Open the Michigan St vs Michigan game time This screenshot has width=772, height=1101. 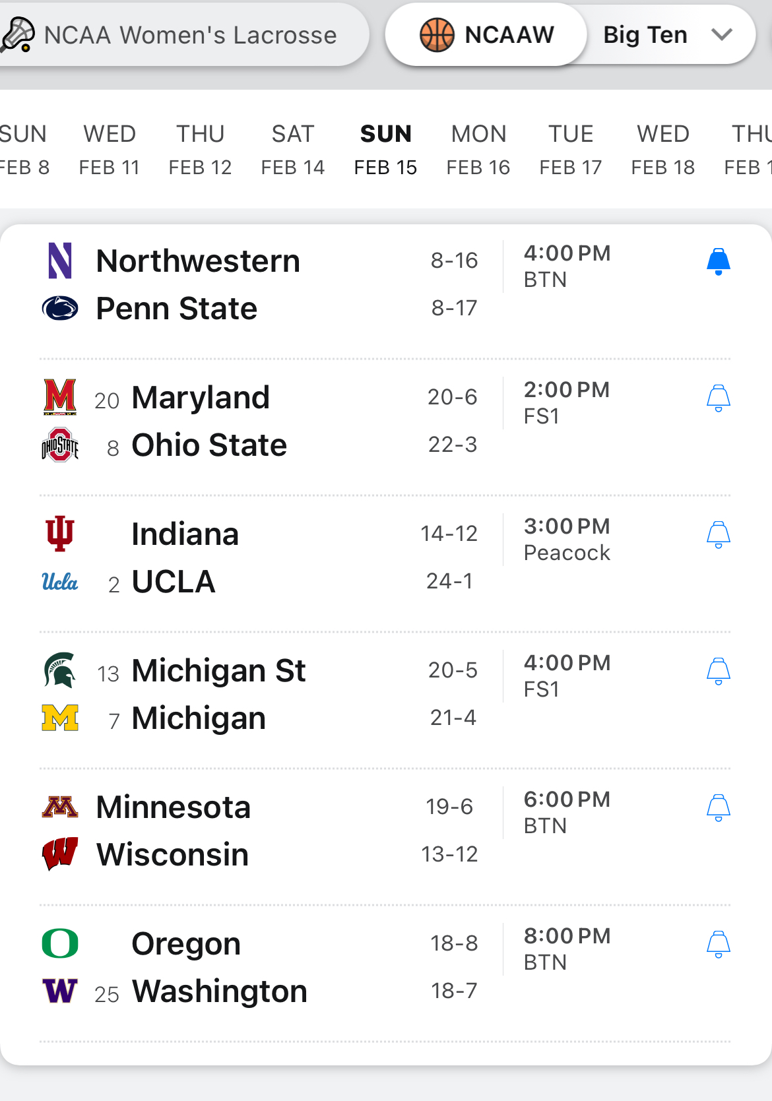click(567, 663)
